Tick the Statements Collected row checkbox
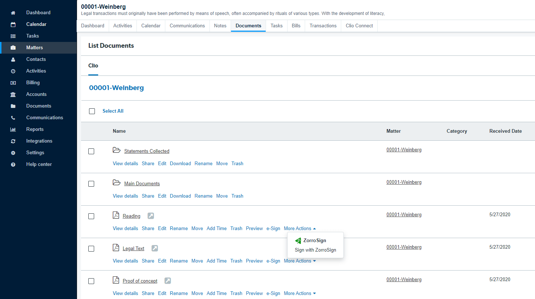 coord(91,151)
